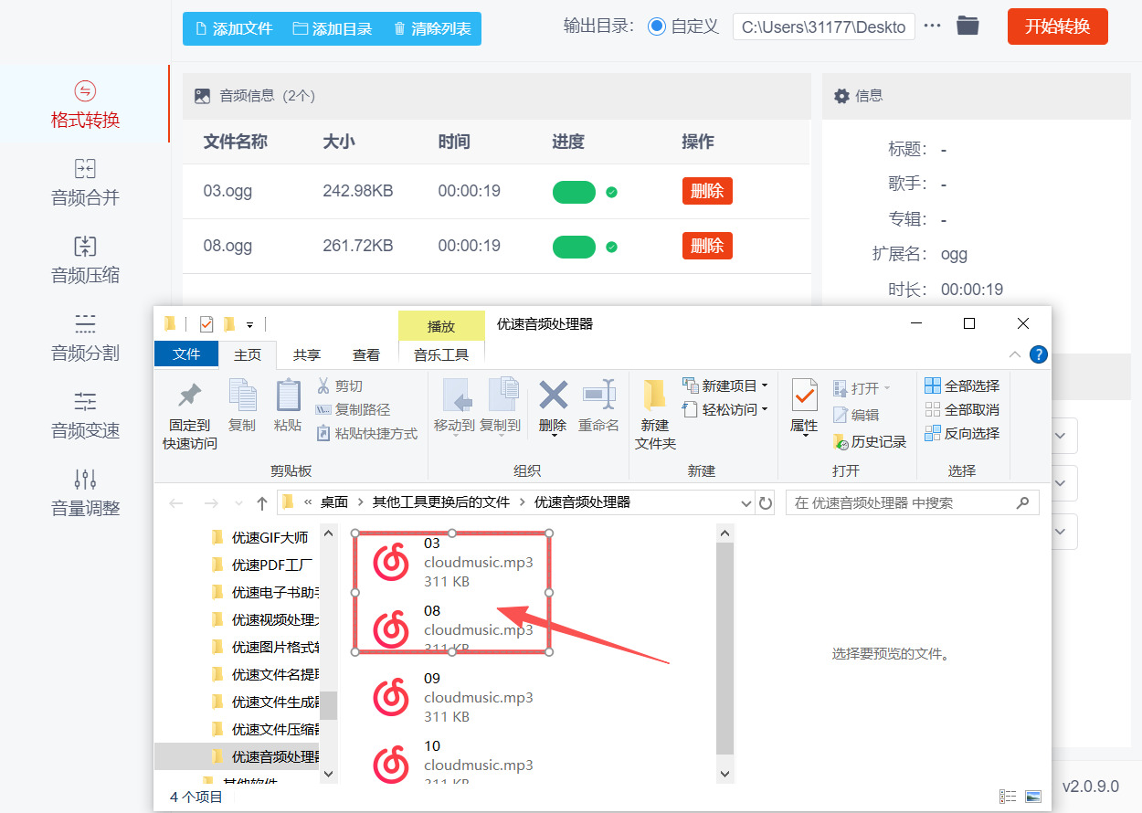Viewport: 1142px width, 813px height.
Task: Click 全部取消 in the ribbon
Action: tap(962, 410)
